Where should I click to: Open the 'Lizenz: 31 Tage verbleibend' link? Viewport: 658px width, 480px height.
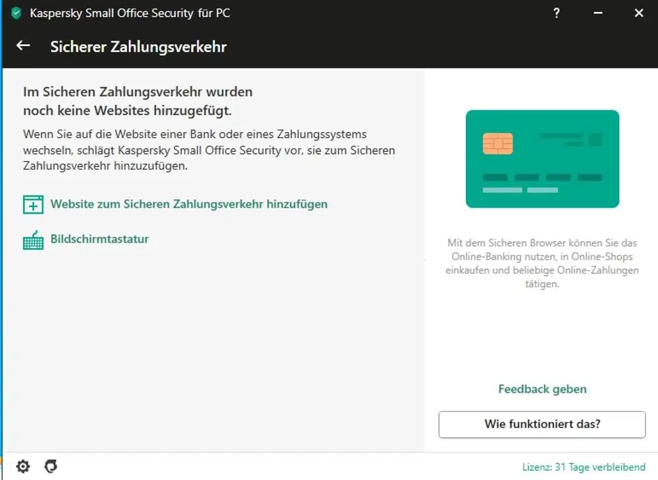pyautogui.click(x=584, y=467)
